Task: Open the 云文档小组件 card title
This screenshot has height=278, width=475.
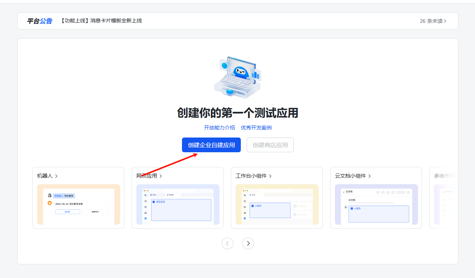Action: (x=350, y=176)
